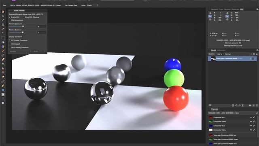
Task: Enable Show EDR Clipping checkbox
Action: (x=23, y=17)
